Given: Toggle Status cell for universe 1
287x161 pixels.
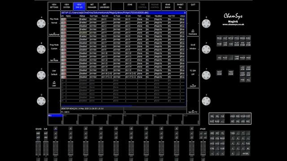Looking at the screenshot, I should click(84, 19).
